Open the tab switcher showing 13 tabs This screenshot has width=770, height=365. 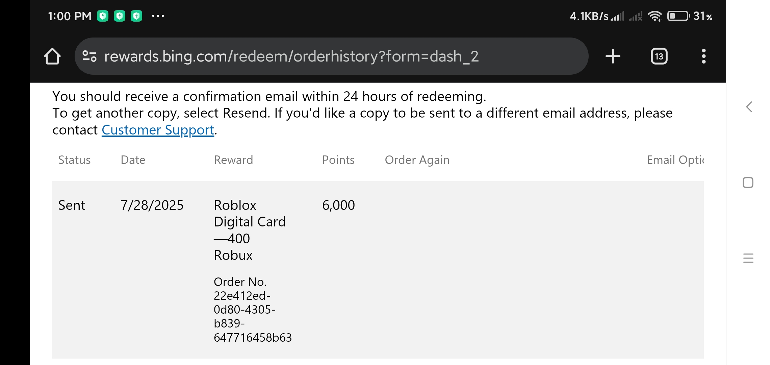658,56
